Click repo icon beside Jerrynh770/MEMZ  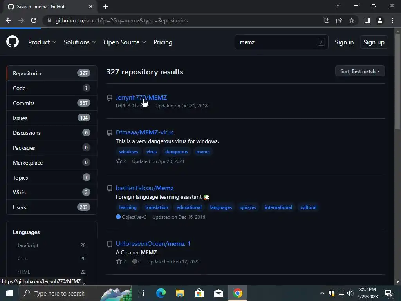[x=110, y=98]
